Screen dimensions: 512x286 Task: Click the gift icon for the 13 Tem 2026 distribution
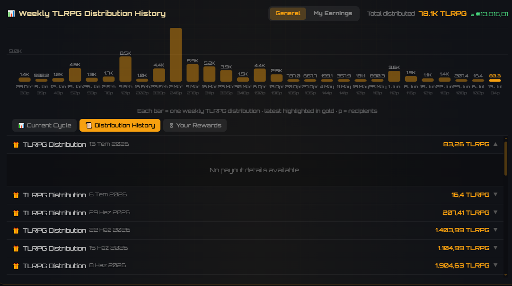(16, 144)
